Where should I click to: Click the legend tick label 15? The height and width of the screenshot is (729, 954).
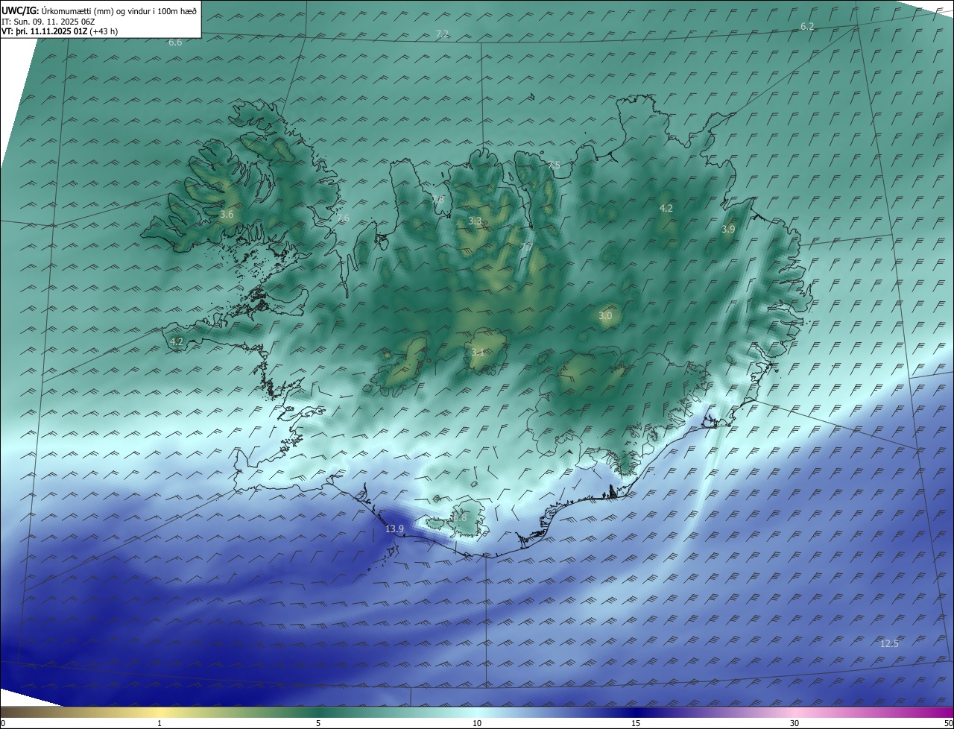(636, 723)
